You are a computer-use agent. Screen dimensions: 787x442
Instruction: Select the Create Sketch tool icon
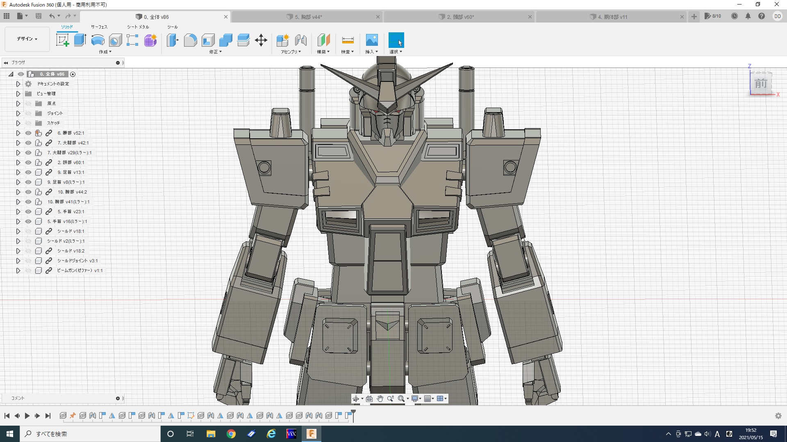[x=63, y=40]
